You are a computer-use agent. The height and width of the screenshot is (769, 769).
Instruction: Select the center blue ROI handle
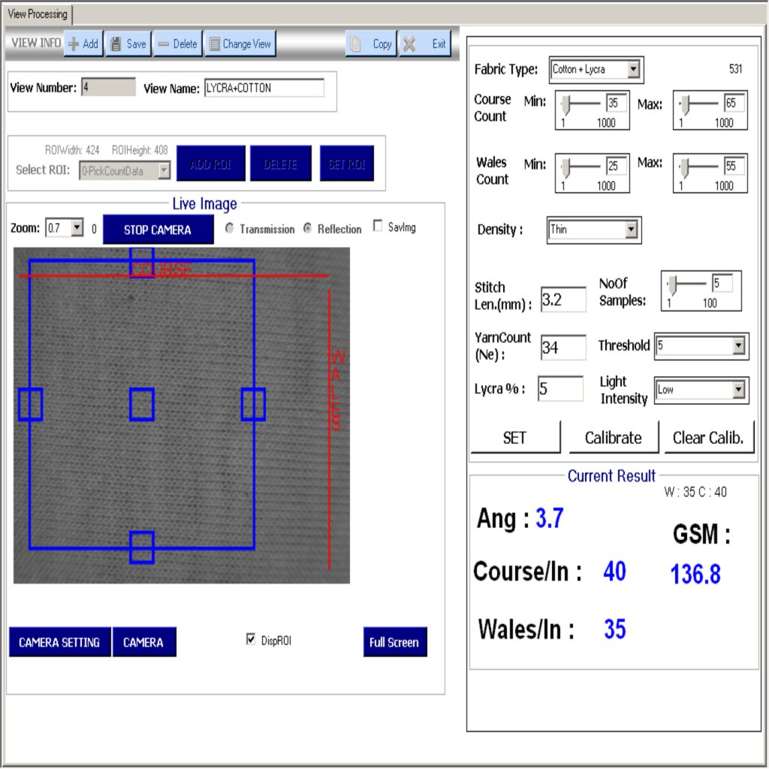click(x=142, y=404)
